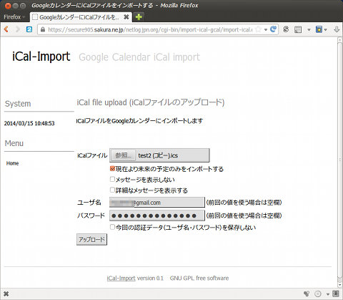Click the address bar URL
This screenshot has width=343, height=300.
pyautogui.click(x=150, y=29)
